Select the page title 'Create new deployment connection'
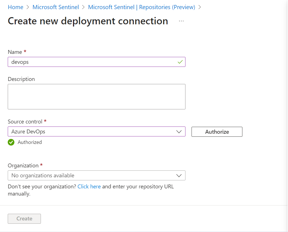 [88, 21]
